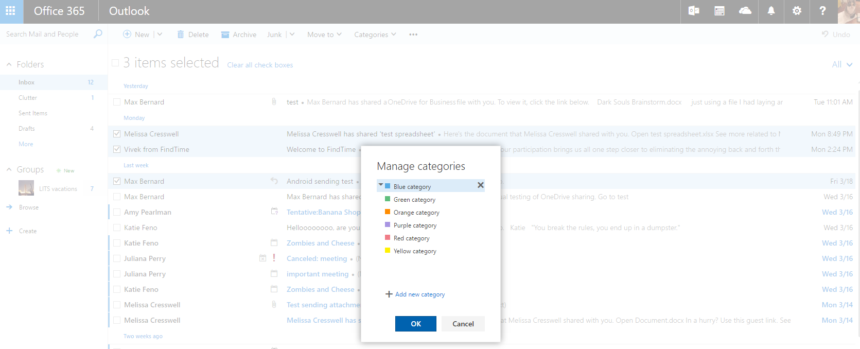The image size is (860, 349).
Task: Open the help question mark
Action: tap(822, 11)
